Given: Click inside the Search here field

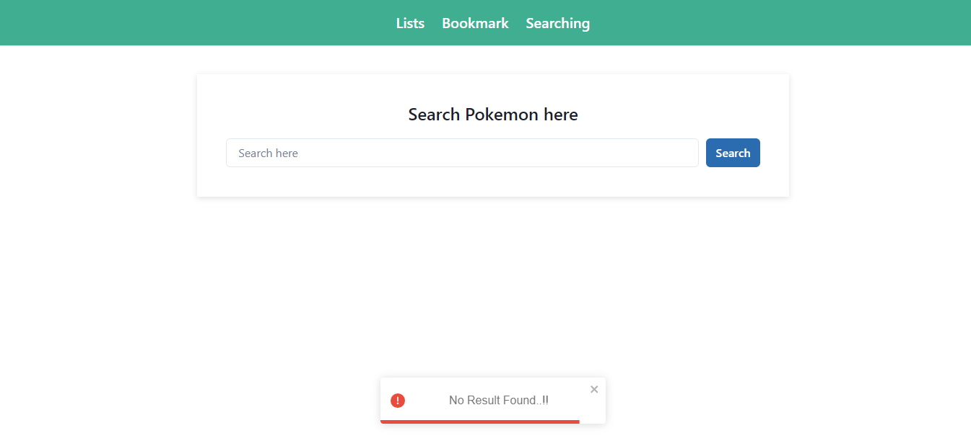Looking at the screenshot, I should (462, 153).
